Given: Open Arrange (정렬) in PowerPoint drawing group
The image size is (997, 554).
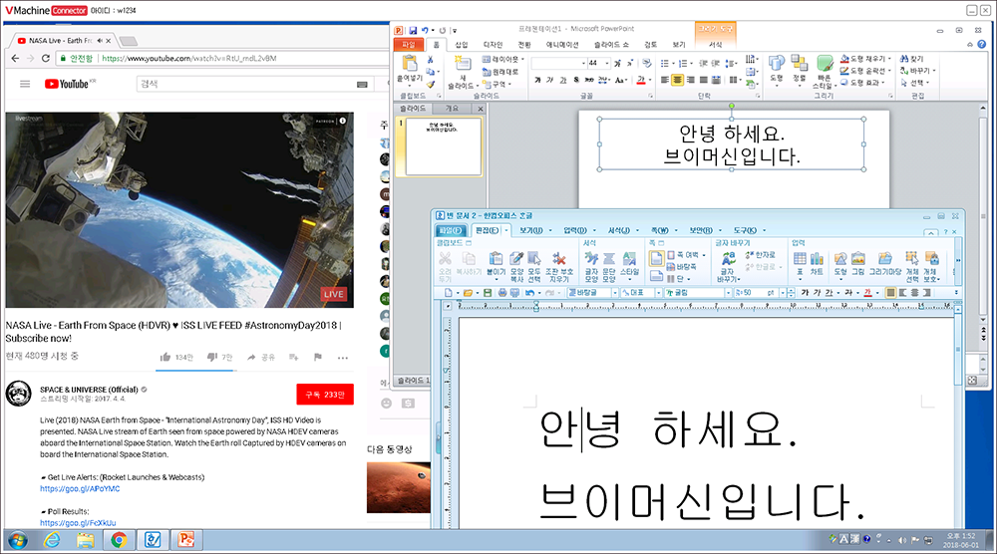Looking at the screenshot, I should [x=800, y=71].
